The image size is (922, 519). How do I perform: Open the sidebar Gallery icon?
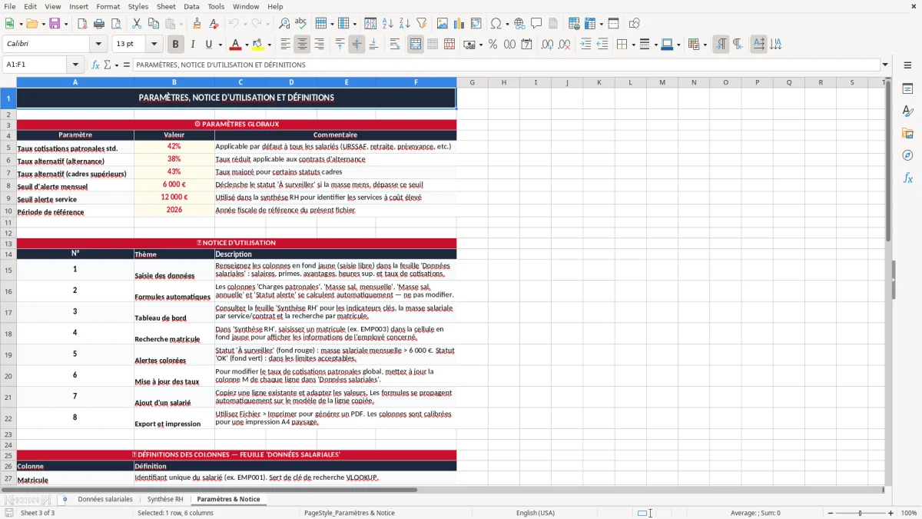(x=907, y=133)
